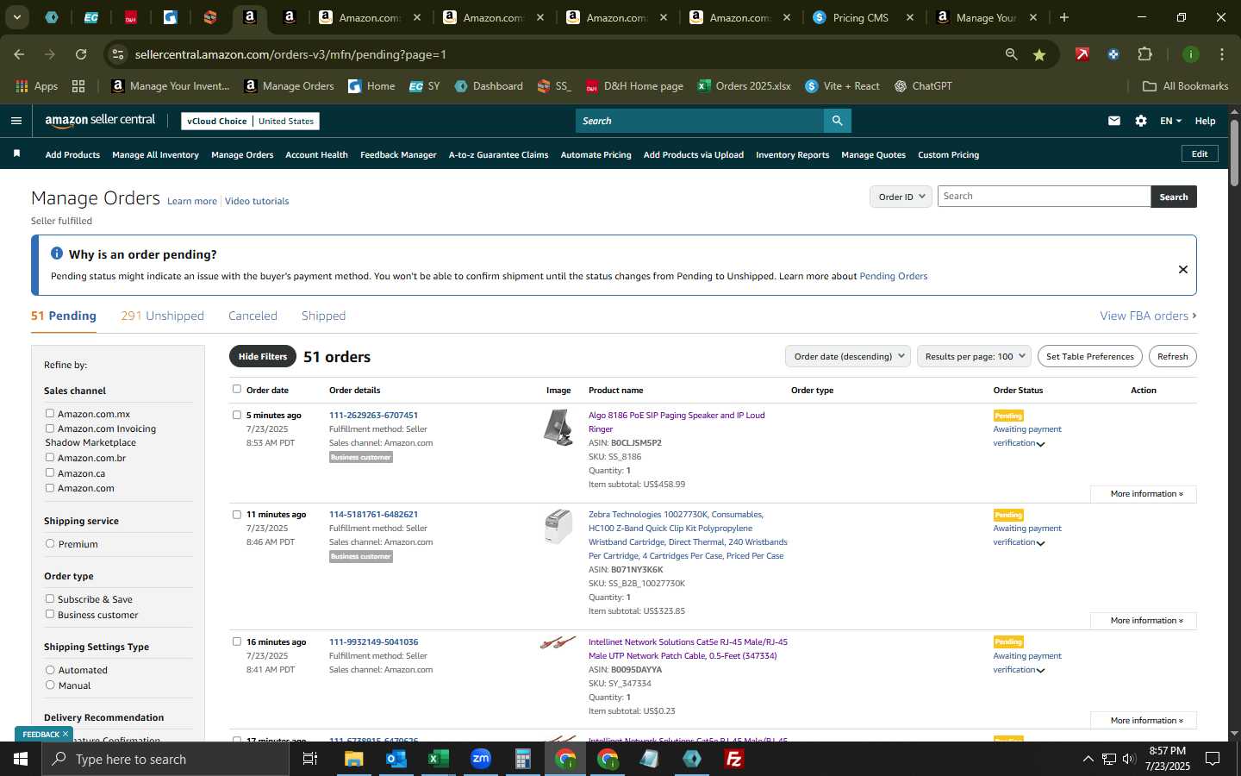Select the Manual shipping settings radio

coord(50,685)
